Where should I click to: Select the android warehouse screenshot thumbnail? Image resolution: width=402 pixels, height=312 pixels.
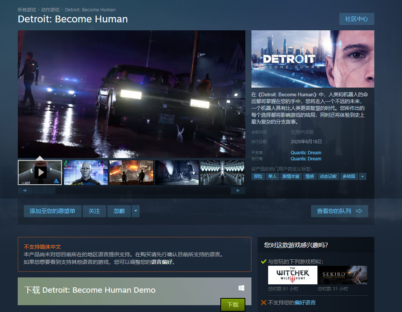pos(222,172)
